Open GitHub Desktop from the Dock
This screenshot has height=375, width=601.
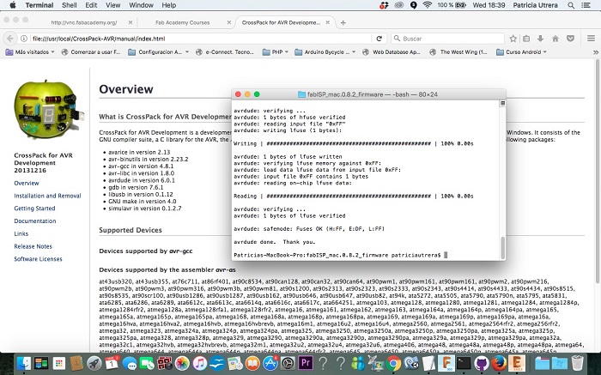click(x=482, y=363)
